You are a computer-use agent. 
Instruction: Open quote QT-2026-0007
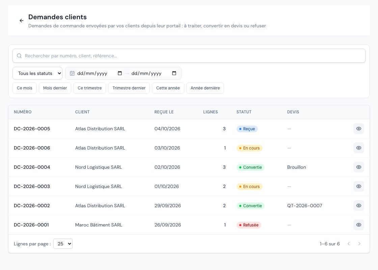click(304, 206)
